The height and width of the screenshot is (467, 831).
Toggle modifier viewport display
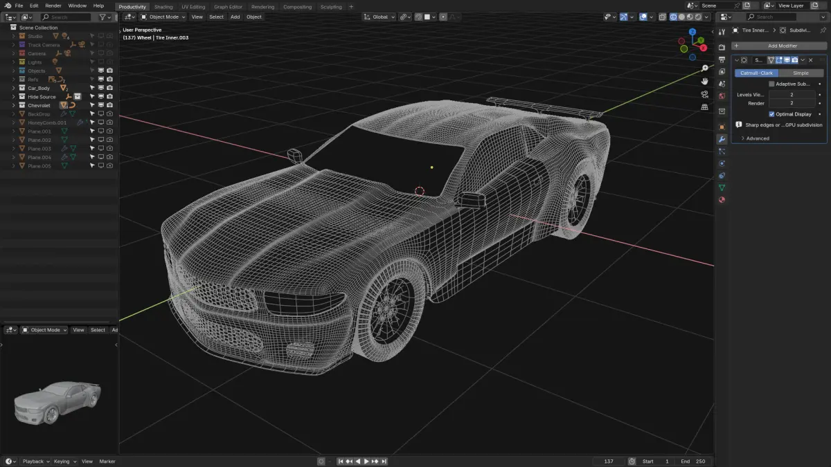(x=787, y=60)
